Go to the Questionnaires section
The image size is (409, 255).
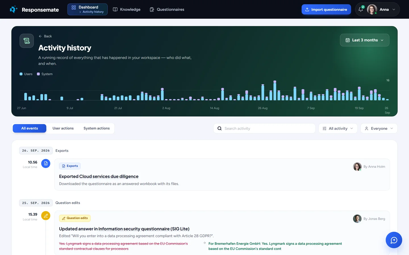coord(167,9)
